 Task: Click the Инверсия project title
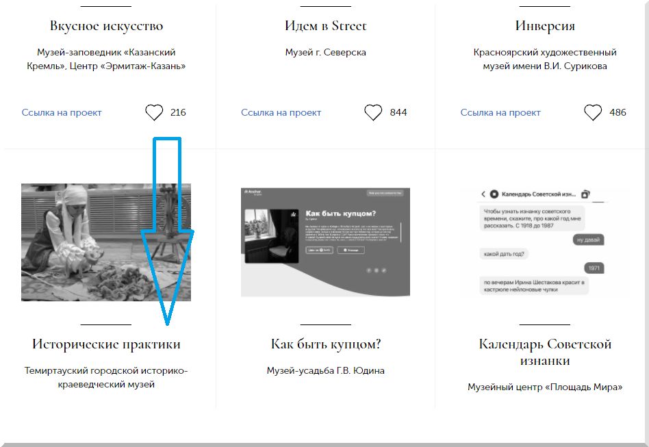(x=545, y=26)
